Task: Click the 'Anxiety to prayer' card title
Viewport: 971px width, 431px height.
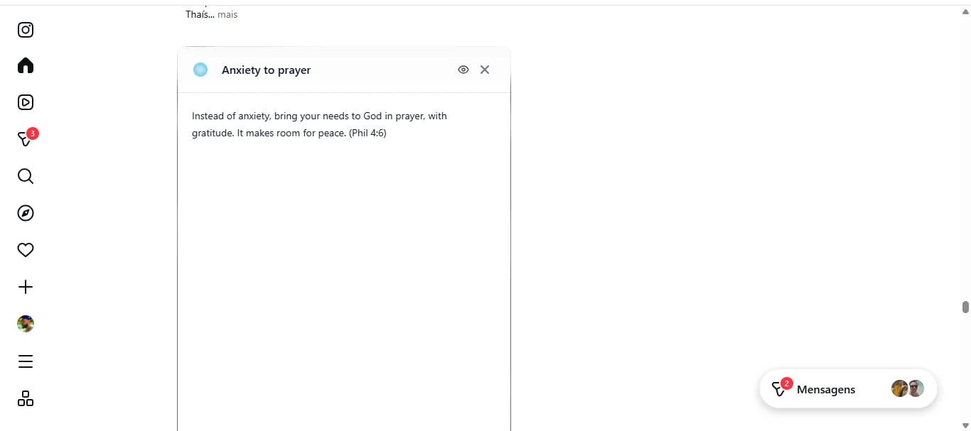Action: pyautogui.click(x=266, y=70)
